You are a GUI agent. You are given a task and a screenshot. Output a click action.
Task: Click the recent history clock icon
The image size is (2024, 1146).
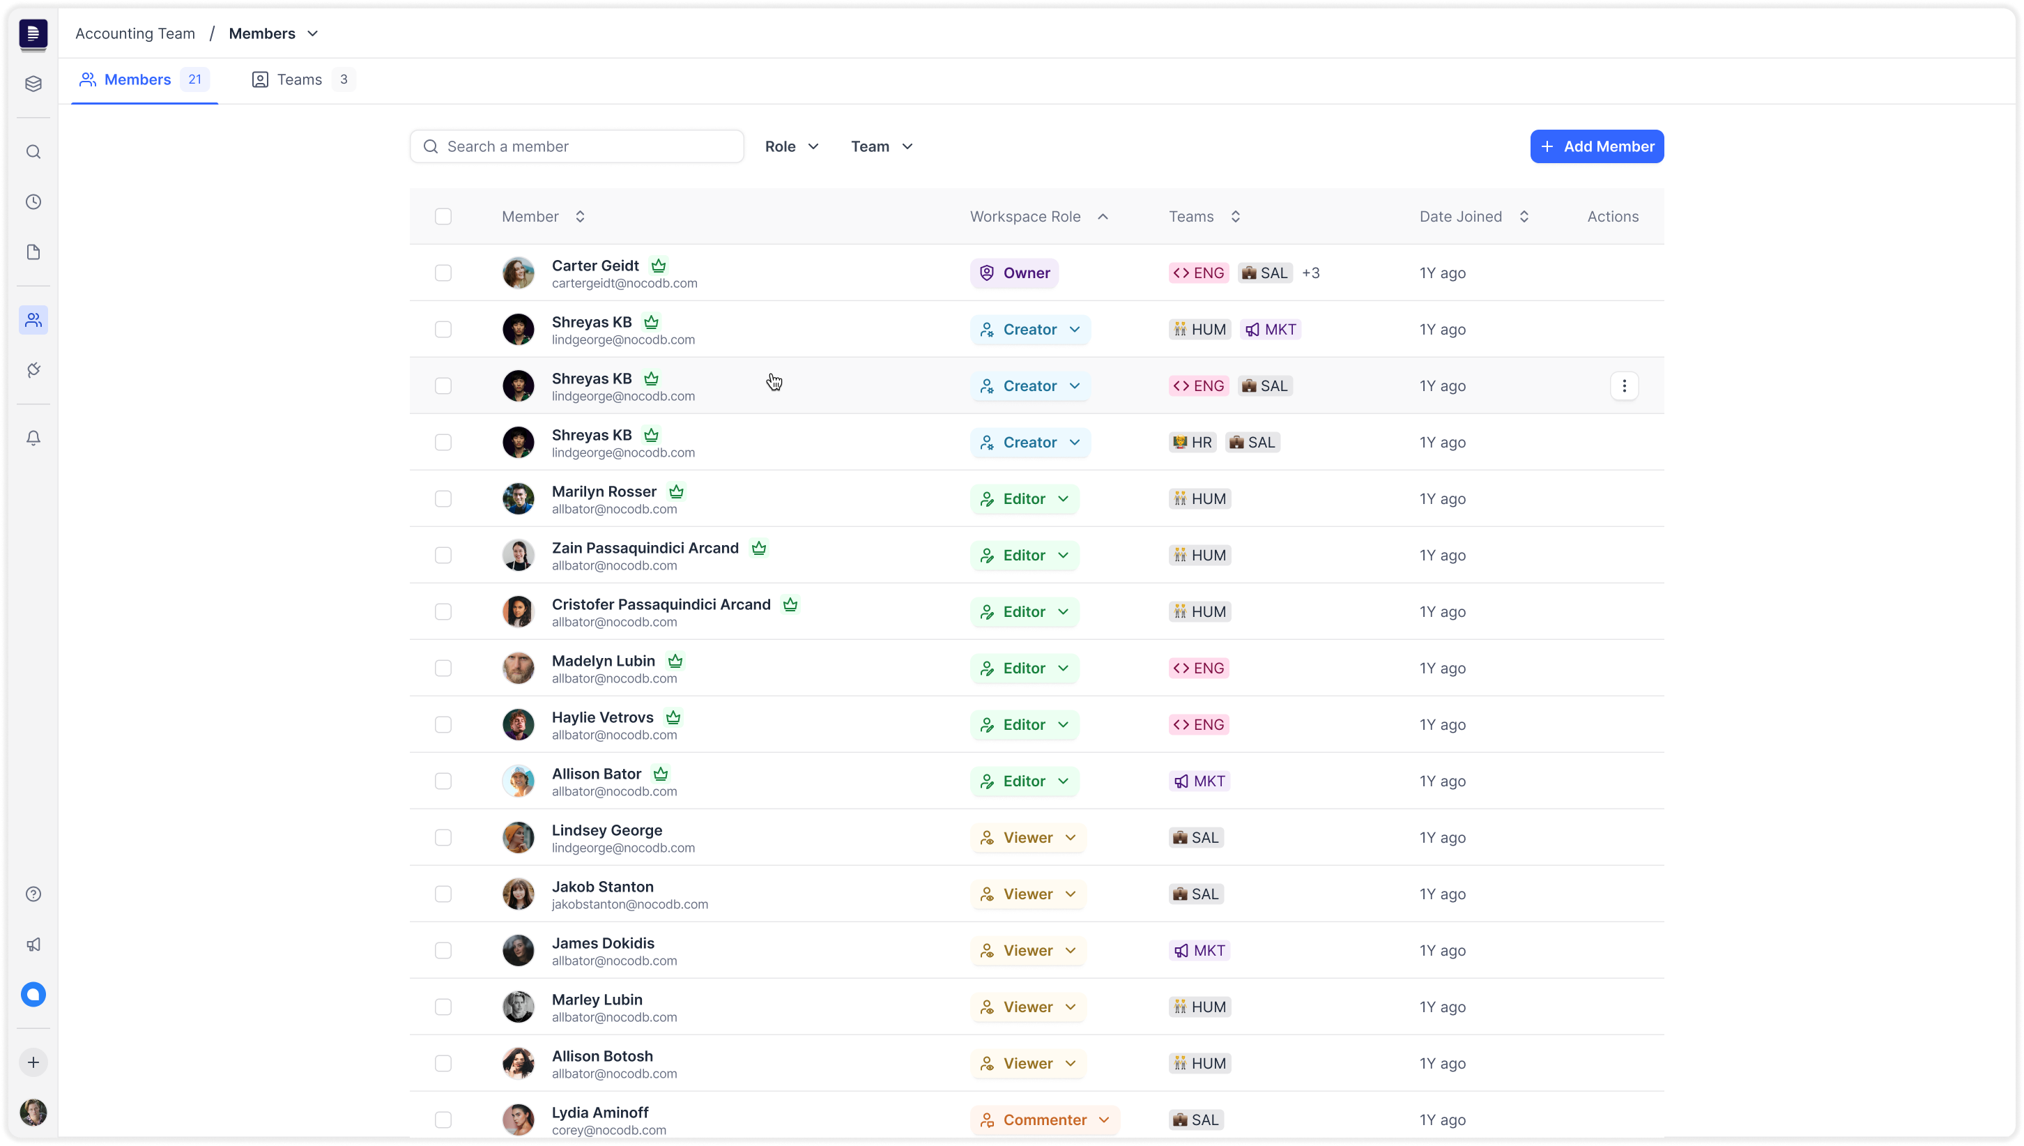[x=33, y=202]
